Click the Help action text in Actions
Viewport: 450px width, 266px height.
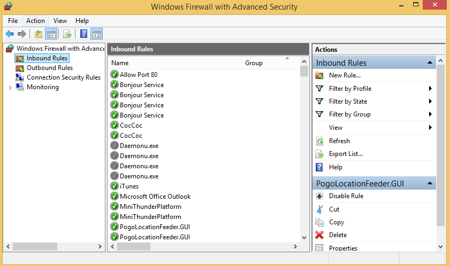click(x=335, y=167)
